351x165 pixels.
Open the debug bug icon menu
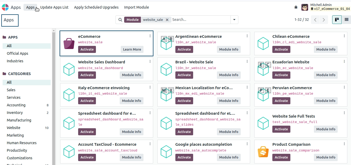coord(296,7)
